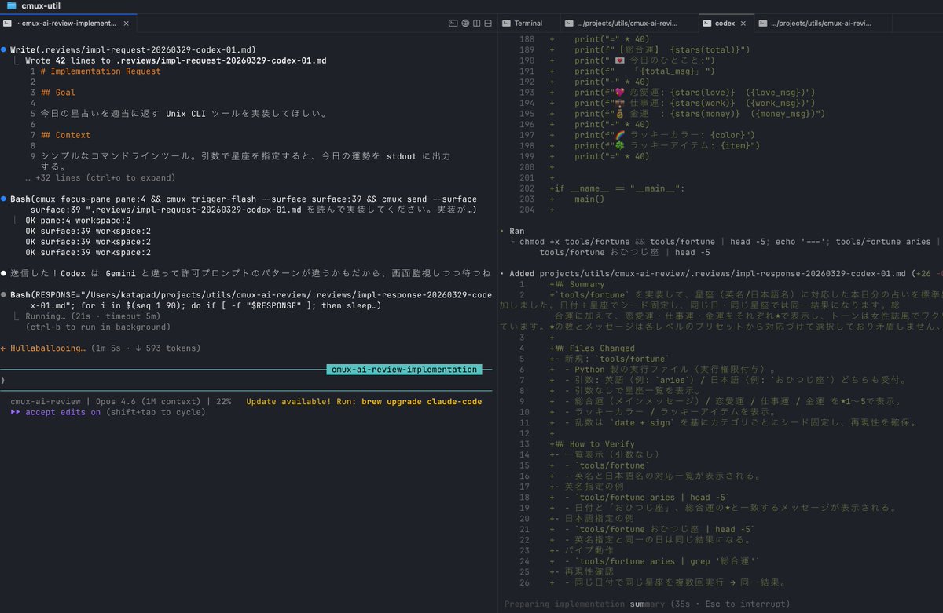The width and height of the screenshot is (943, 613).
Task: Click the '+## Files Changed' diff line
Action: tap(592, 348)
